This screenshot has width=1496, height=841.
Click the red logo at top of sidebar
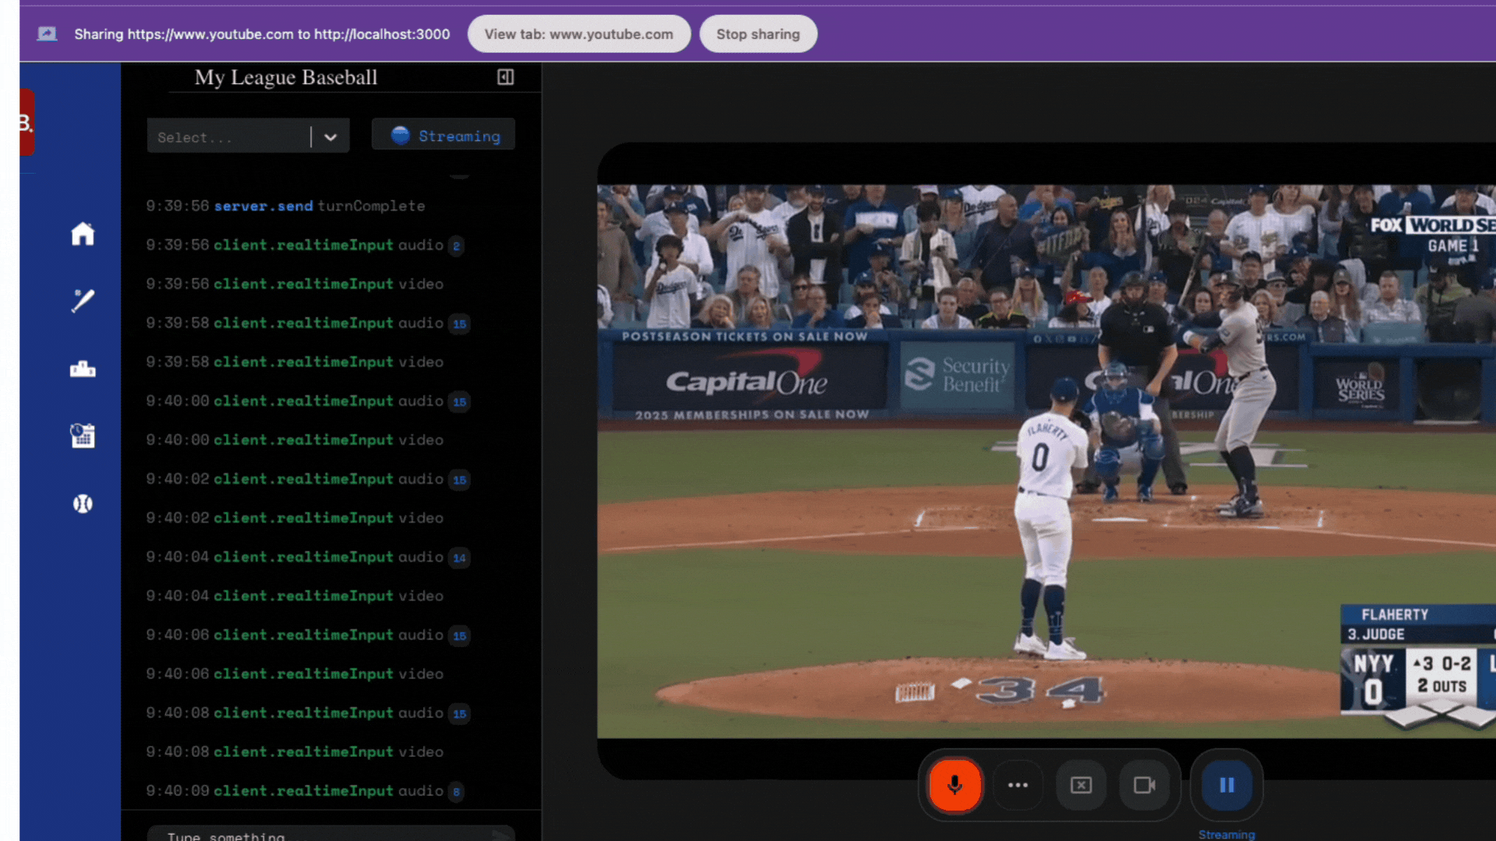point(26,122)
